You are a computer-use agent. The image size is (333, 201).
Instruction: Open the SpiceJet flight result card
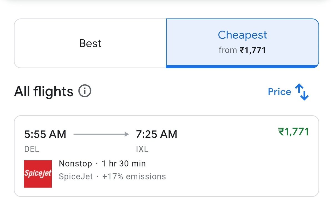point(222,166)
